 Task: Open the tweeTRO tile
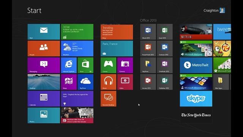click(x=222, y=32)
